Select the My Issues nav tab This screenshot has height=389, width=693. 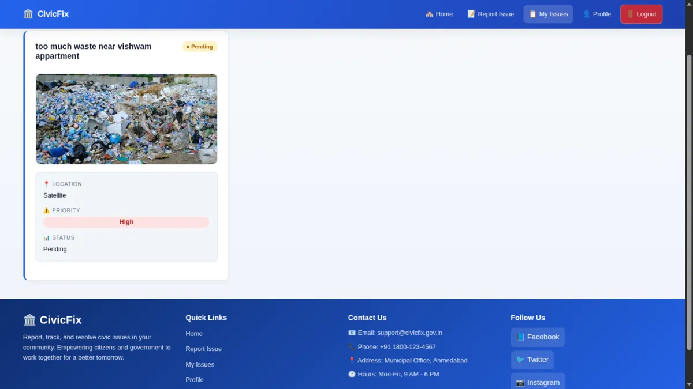tap(548, 14)
